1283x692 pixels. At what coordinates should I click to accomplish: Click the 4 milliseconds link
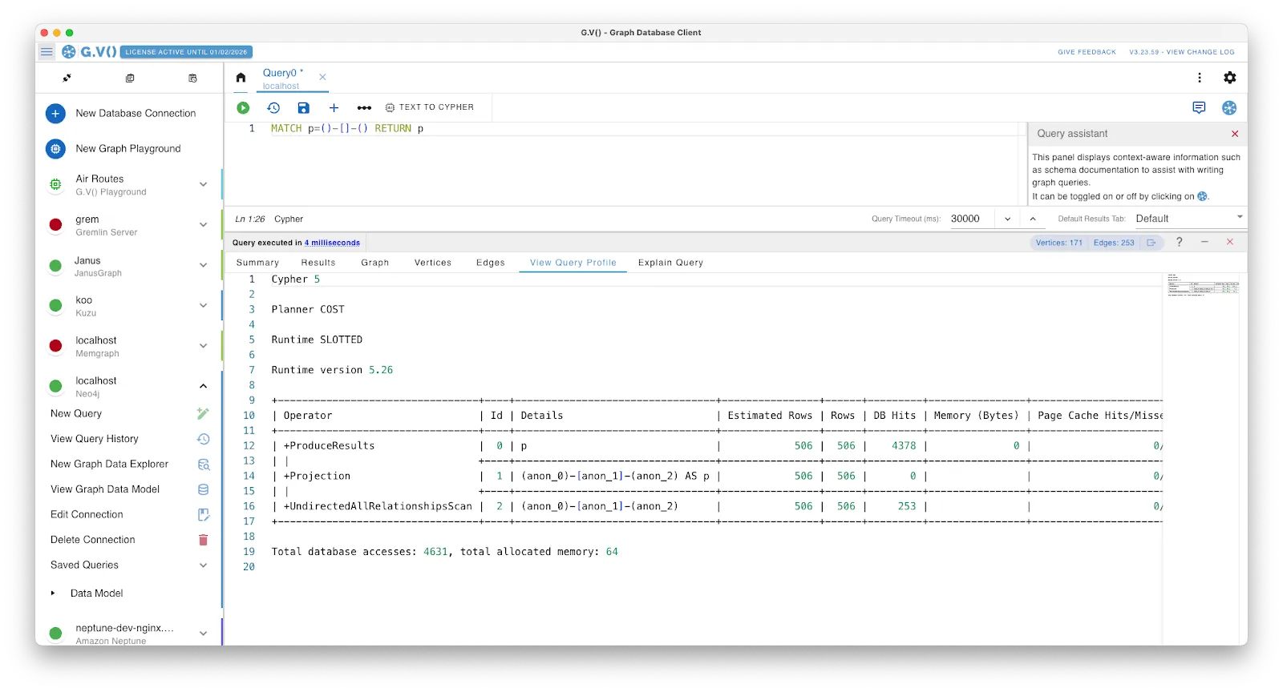click(332, 243)
